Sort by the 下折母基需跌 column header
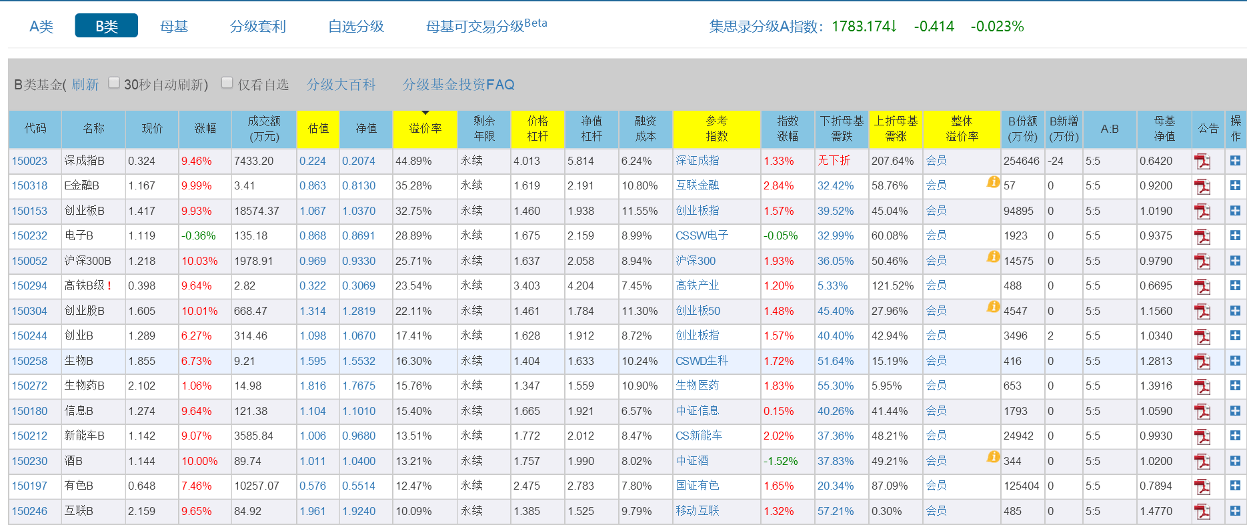Viewport: 1247px width, 525px height. coord(842,129)
